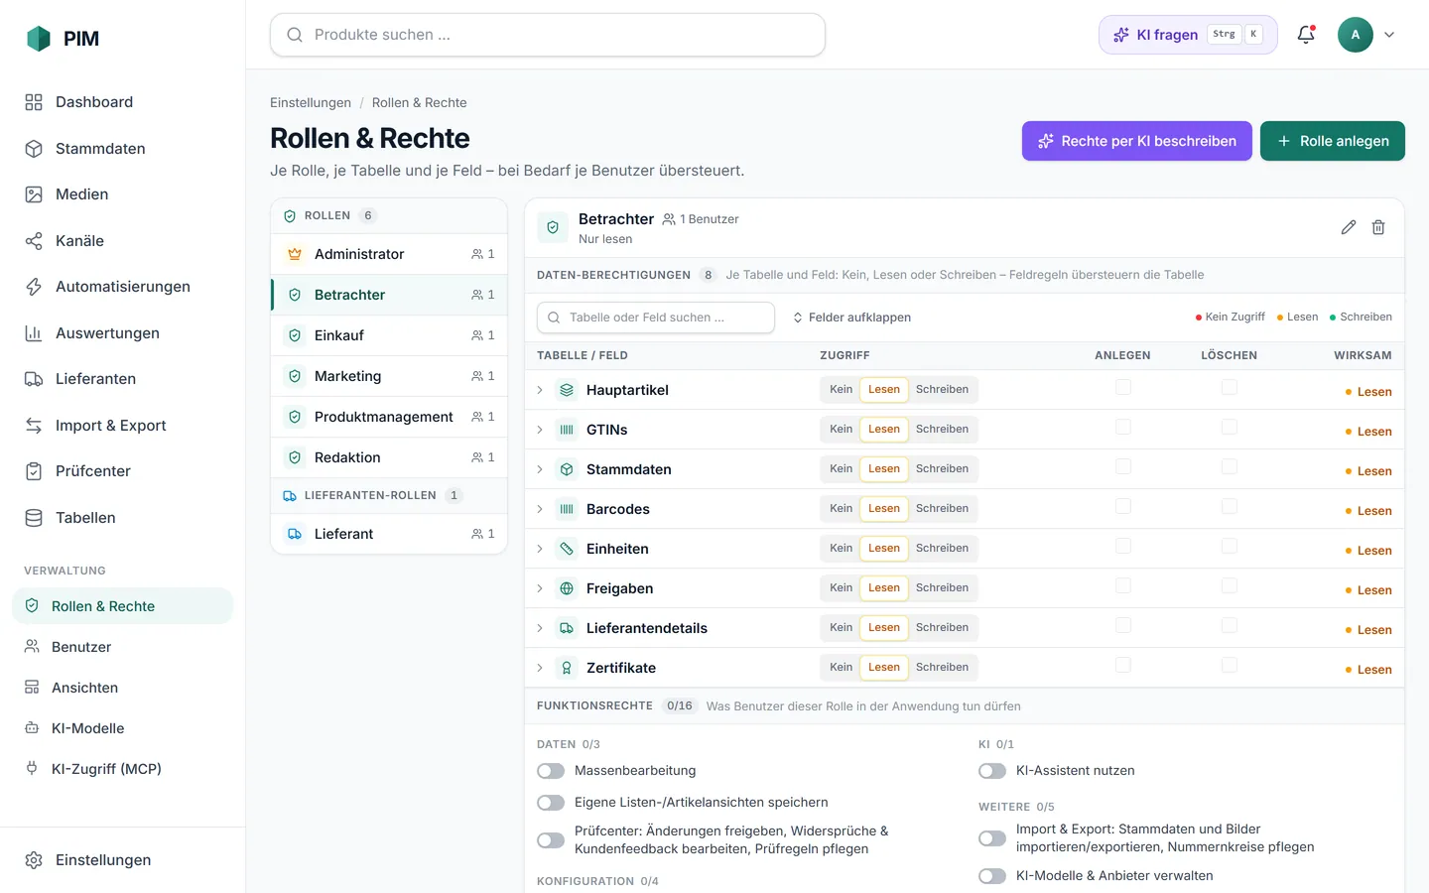Check Anlegen checkbox for Hauptartikel

(x=1123, y=387)
